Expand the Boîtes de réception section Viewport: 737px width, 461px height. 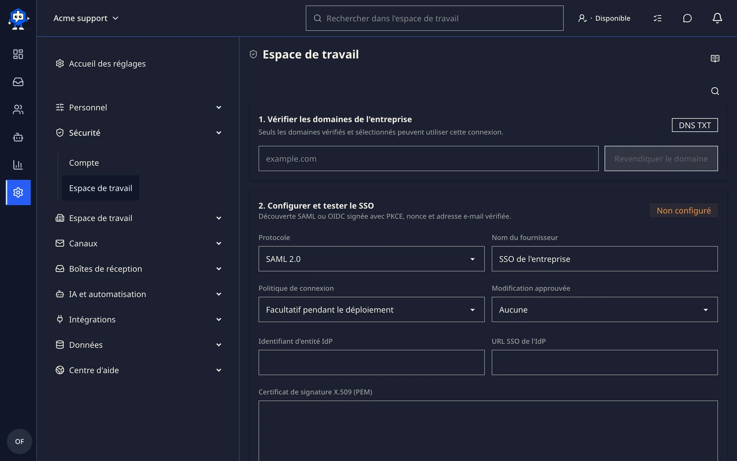pos(139,269)
